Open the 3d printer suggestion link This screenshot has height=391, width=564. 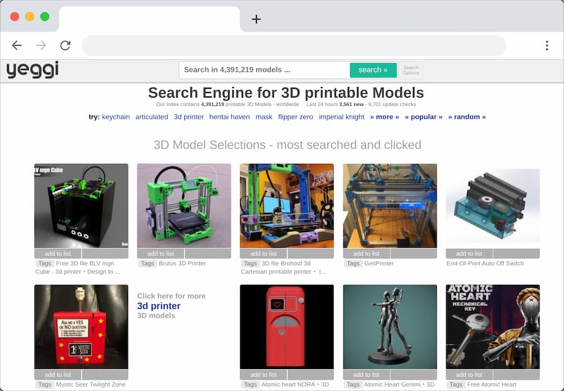(x=189, y=117)
